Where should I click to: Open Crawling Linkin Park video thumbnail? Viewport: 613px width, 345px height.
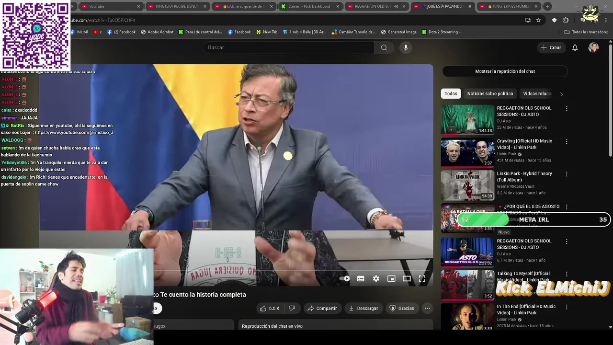[x=467, y=152]
